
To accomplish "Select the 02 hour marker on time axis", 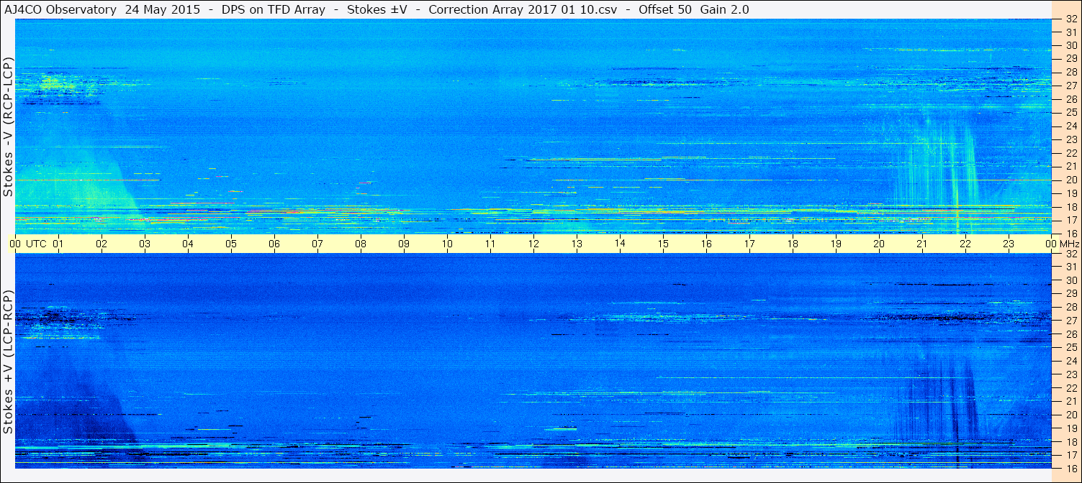I will (102, 244).
